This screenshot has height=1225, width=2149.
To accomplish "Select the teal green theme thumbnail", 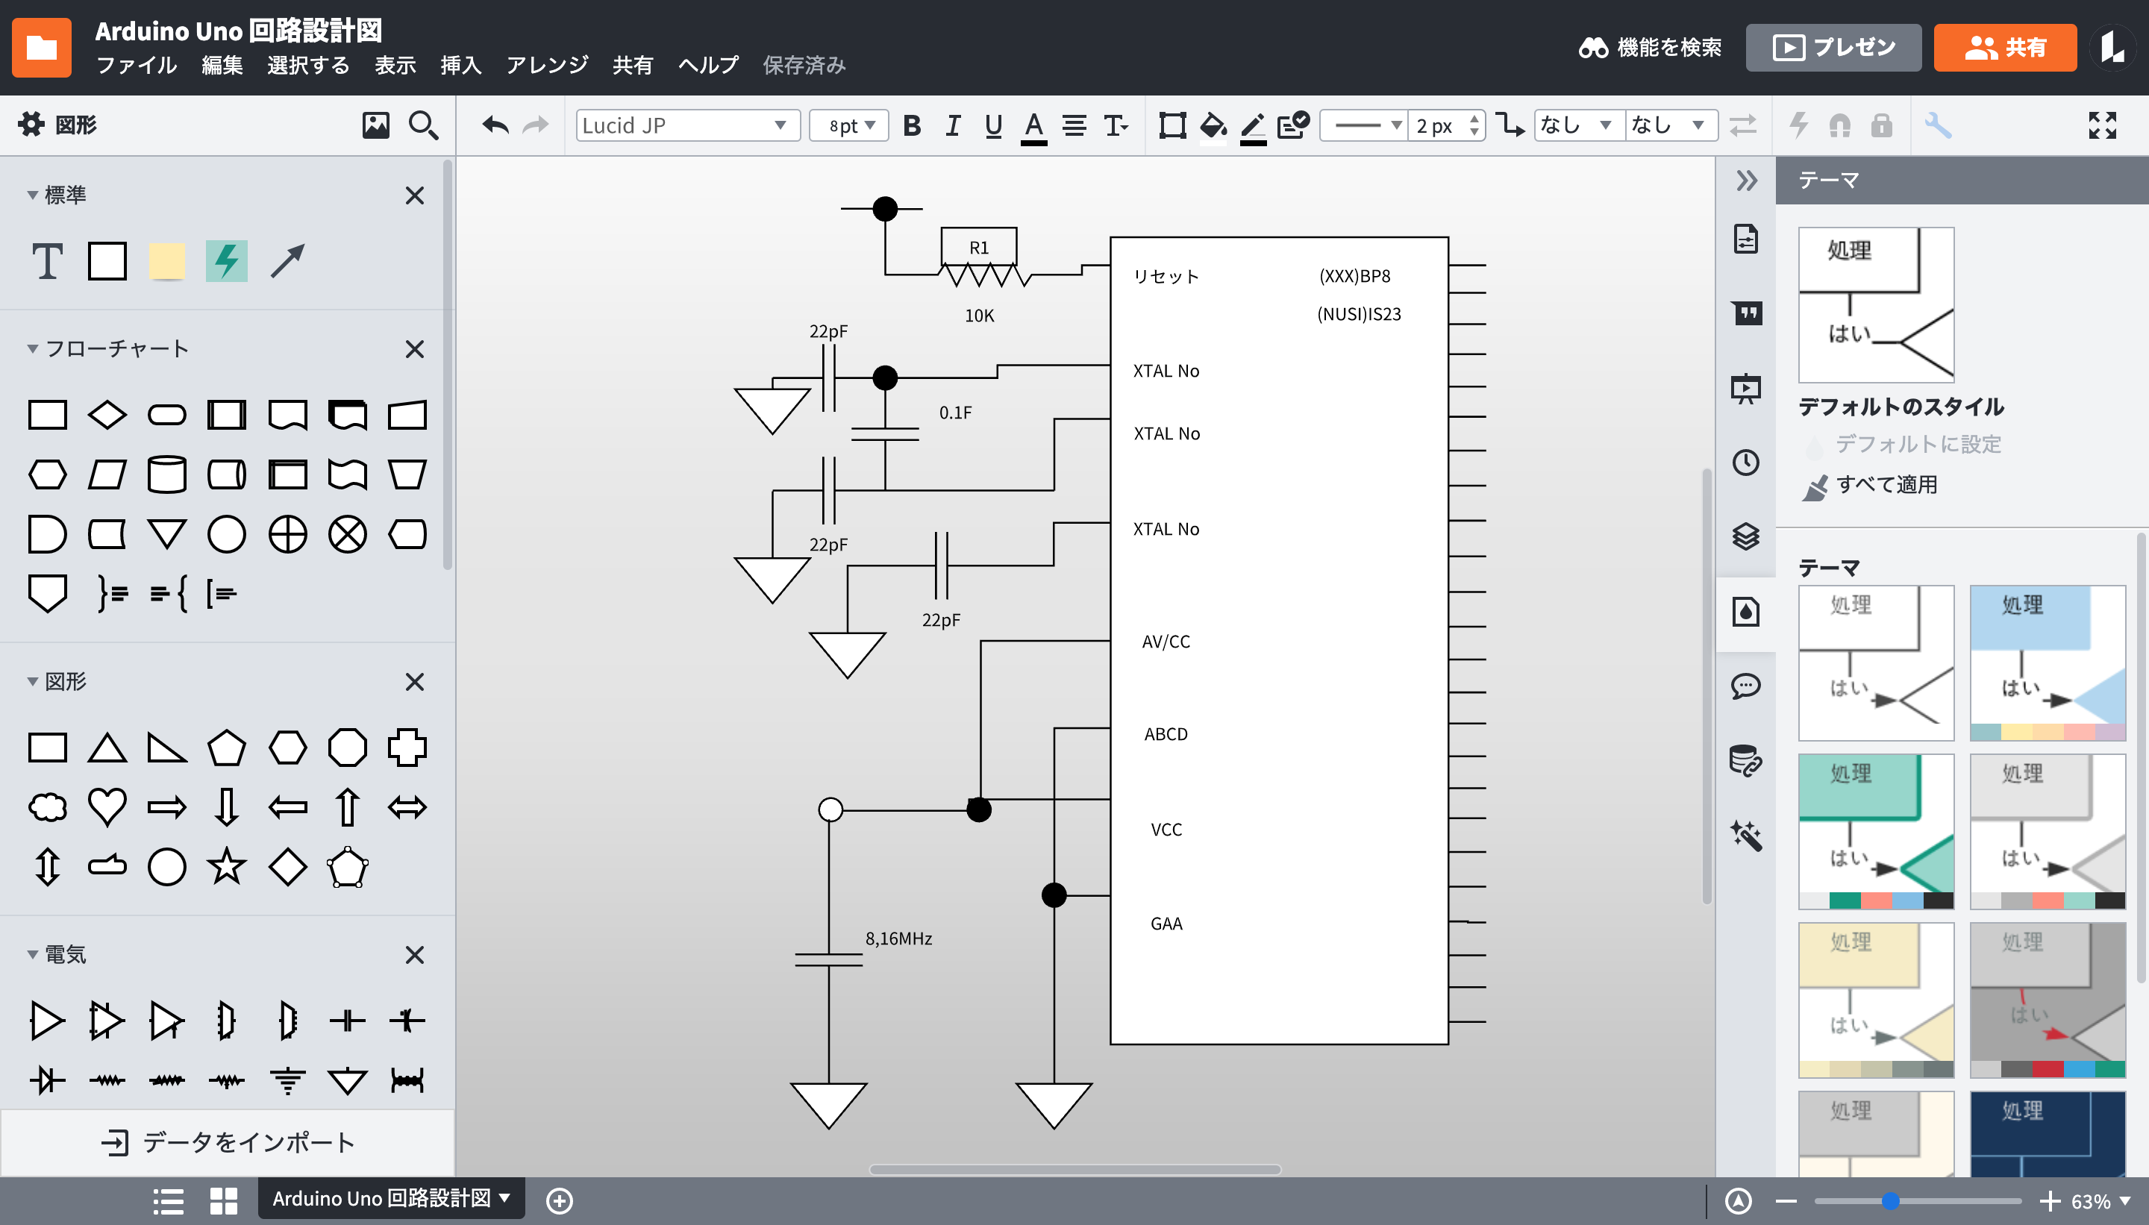I will pyautogui.click(x=1876, y=831).
